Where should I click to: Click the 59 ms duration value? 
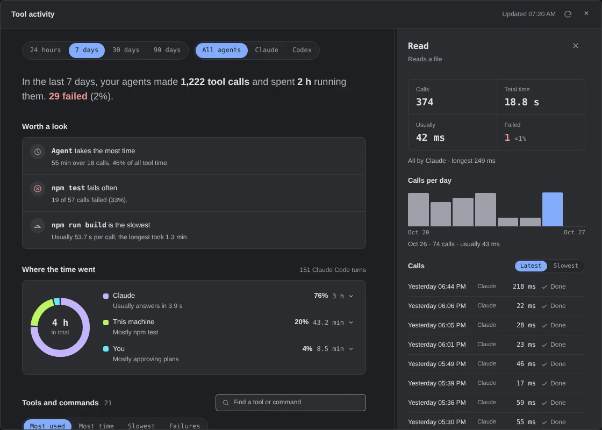click(x=526, y=403)
